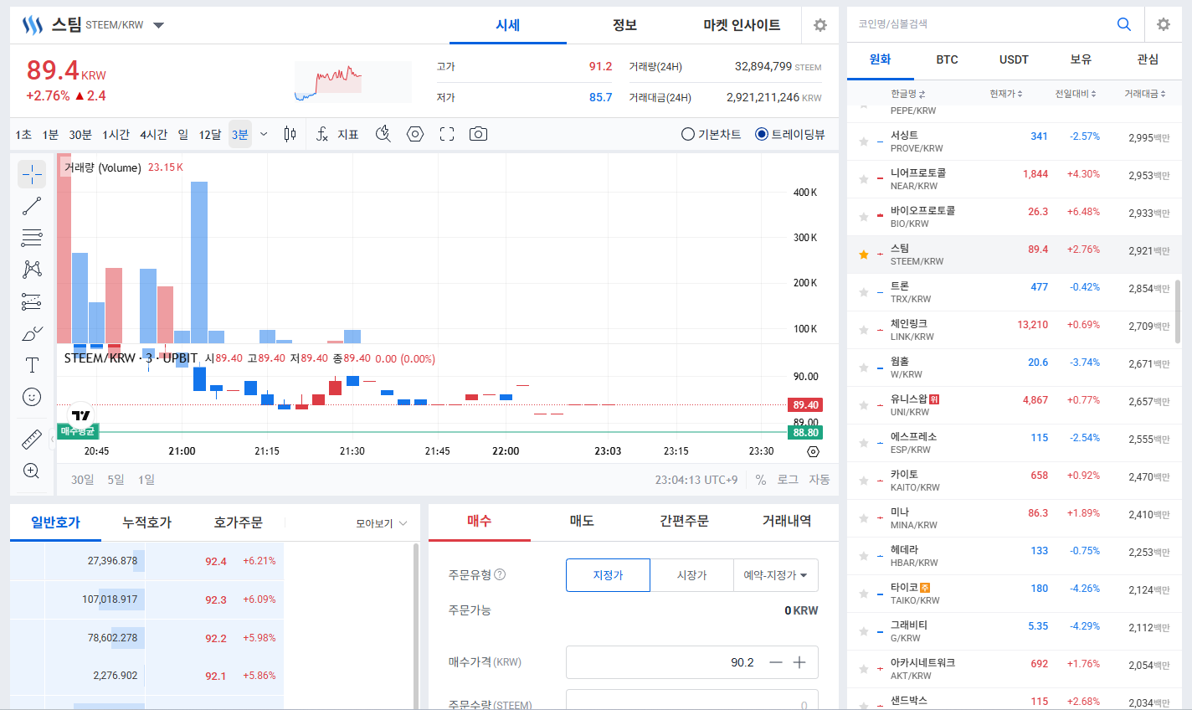Focus the 코인명/심볼검색 search field
The height and width of the screenshot is (710, 1192).
click(x=979, y=24)
